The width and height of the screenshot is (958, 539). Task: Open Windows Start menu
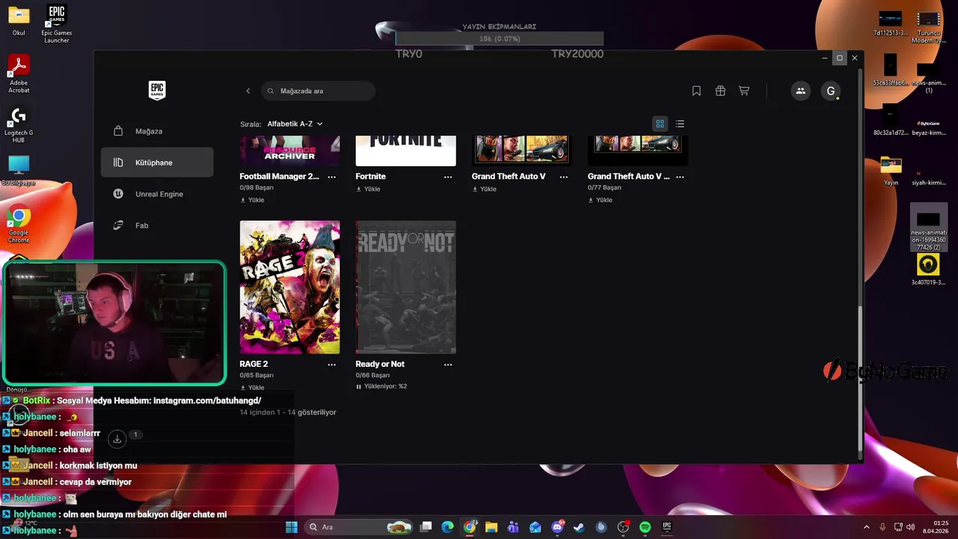click(291, 527)
